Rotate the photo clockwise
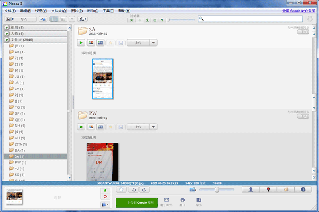This screenshot has width=319, height=212. (x=144, y=190)
